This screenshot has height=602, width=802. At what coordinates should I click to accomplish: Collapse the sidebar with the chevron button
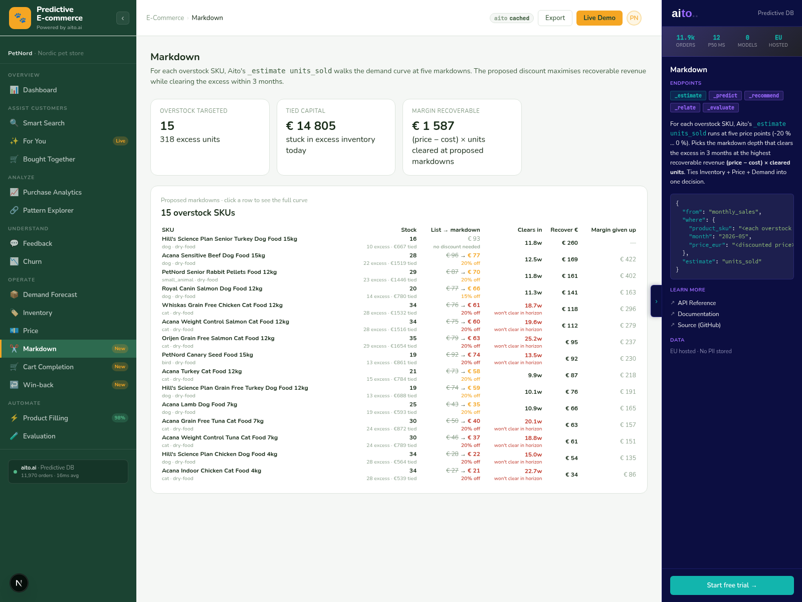[x=123, y=18]
